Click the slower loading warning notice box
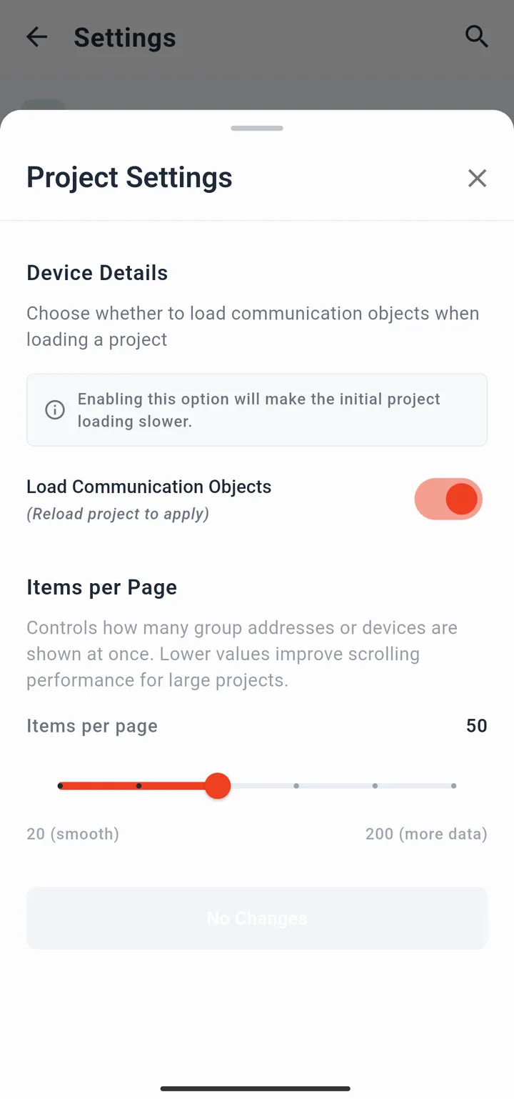The image size is (514, 1099). pos(257,410)
